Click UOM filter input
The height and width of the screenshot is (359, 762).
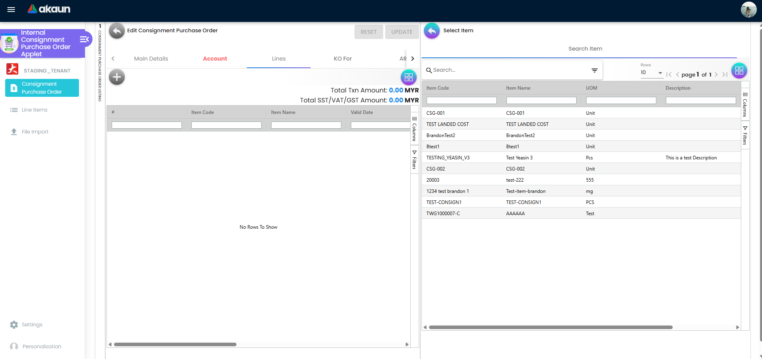click(621, 100)
